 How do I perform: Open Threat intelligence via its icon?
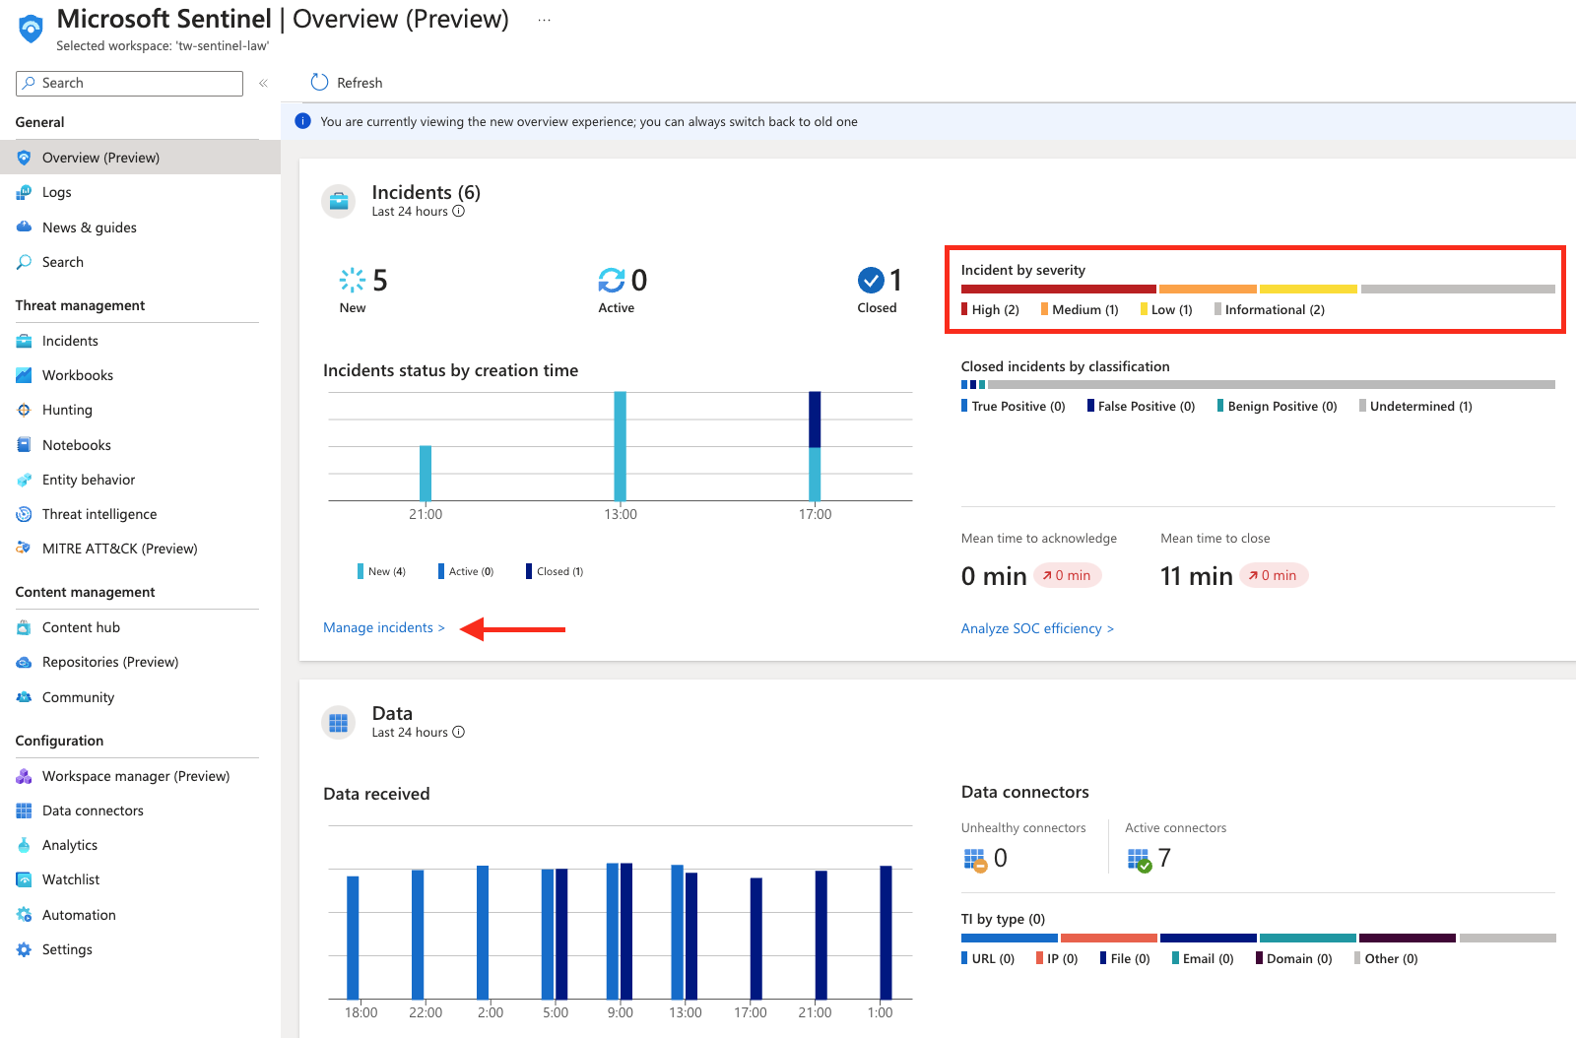(x=24, y=514)
